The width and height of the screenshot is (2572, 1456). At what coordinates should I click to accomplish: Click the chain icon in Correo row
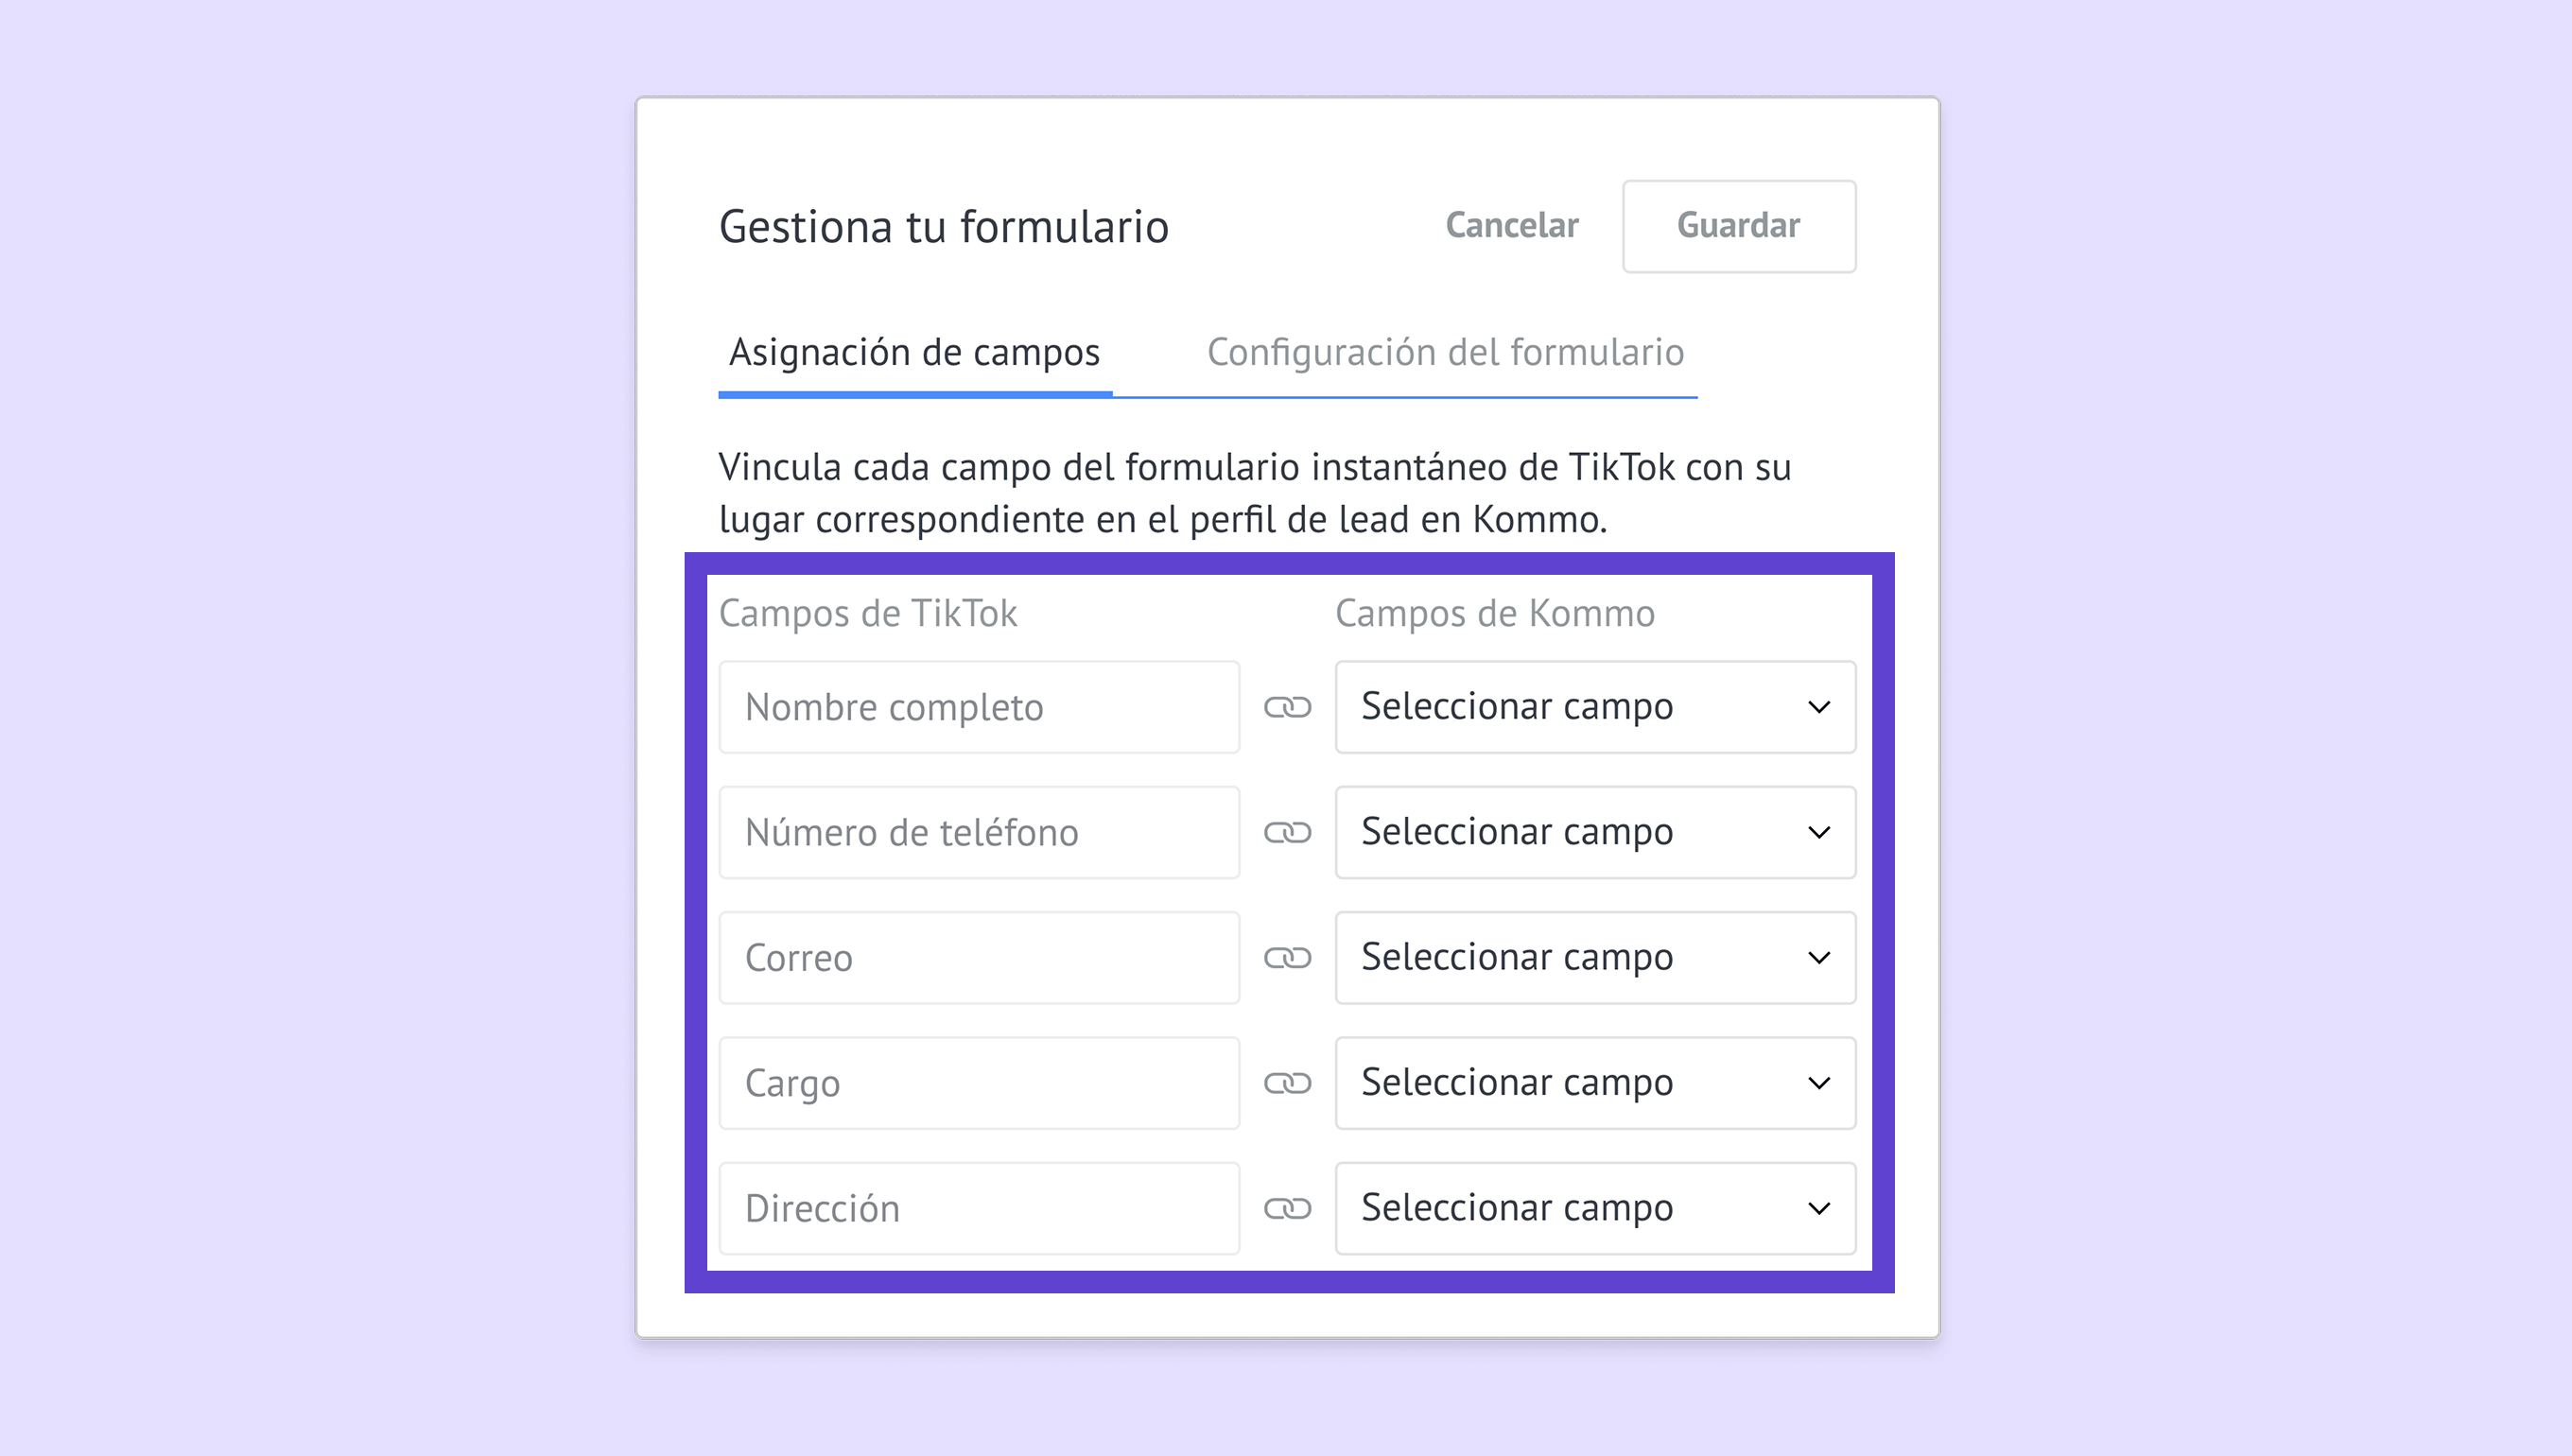1287,958
